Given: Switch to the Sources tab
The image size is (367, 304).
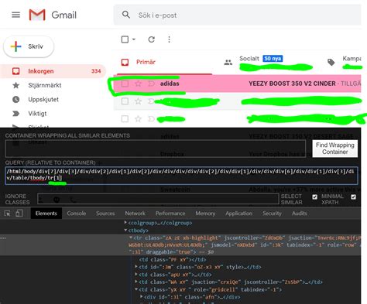Looking at the screenshot, I should [105, 213].
